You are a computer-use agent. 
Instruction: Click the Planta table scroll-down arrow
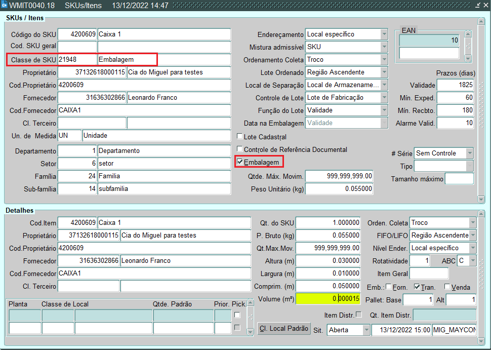pyautogui.click(x=250, y=332)
